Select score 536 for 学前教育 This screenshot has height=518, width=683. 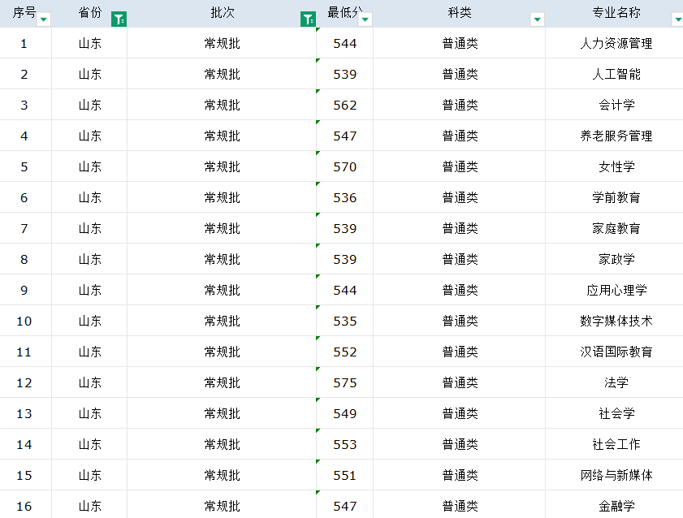click(x=344, y=197)
